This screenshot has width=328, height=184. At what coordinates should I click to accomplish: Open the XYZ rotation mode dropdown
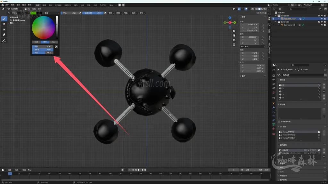pos(253,47)
